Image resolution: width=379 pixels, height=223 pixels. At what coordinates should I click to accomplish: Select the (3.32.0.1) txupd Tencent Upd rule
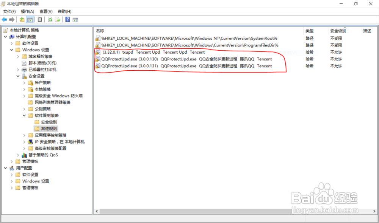(153, 52)
